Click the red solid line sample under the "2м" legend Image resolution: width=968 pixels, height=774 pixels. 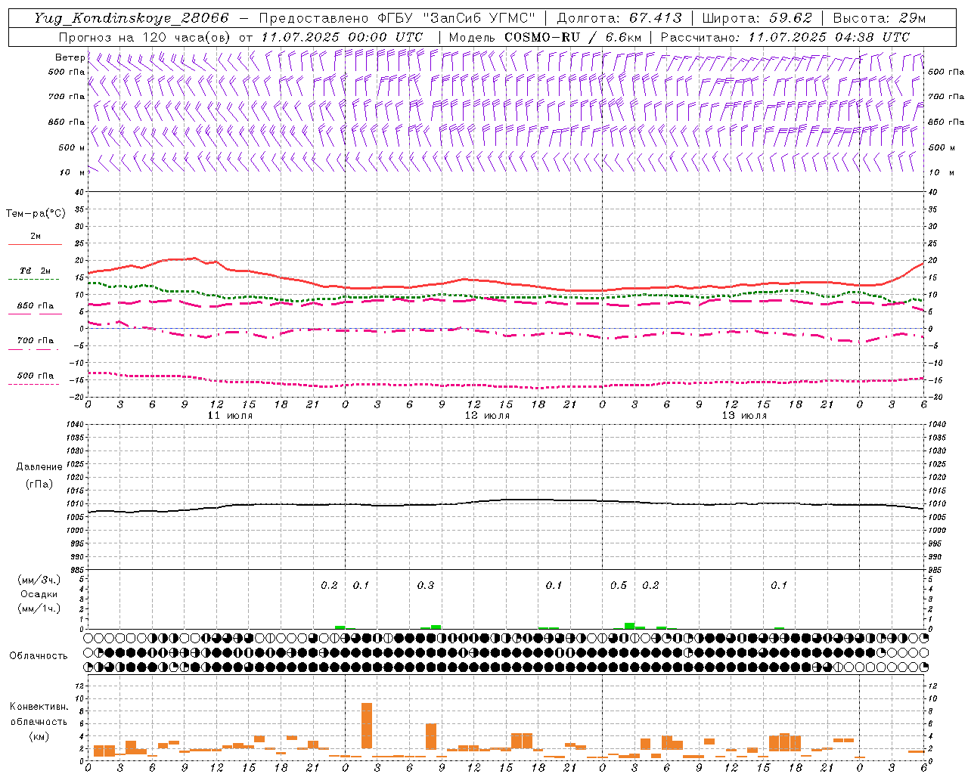pos(35,244)
